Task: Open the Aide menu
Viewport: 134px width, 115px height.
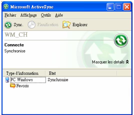Action: (59, 15)
